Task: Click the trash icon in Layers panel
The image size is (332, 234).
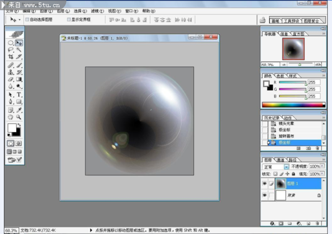Action: [318, 223]
